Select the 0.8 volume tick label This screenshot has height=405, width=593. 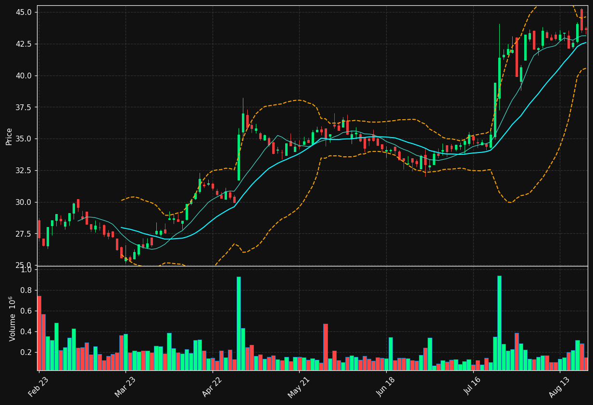[27, 291]
